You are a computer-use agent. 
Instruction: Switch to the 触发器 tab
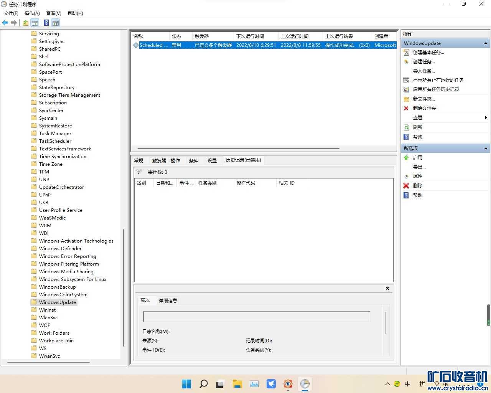point(159,160)
